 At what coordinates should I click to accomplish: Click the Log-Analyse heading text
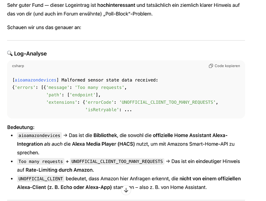(x=30, y=53)
